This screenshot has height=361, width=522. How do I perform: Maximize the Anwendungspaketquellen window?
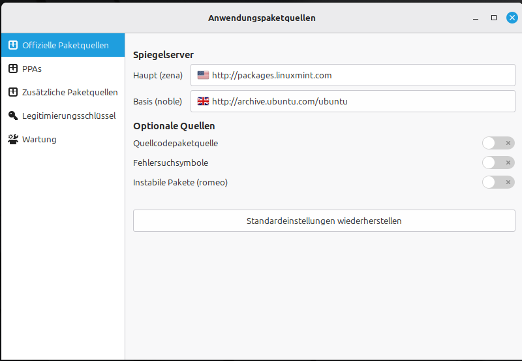pyautogui.click(x=494, y=18)
